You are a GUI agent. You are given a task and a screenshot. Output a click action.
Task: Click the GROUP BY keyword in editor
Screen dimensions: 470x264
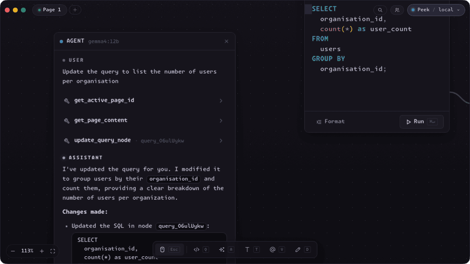(x=328, y=59)
